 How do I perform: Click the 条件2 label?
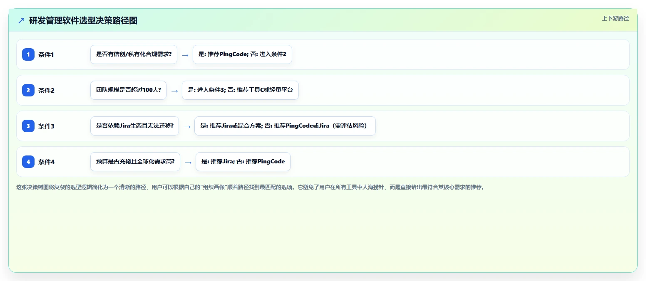point(46,90)
